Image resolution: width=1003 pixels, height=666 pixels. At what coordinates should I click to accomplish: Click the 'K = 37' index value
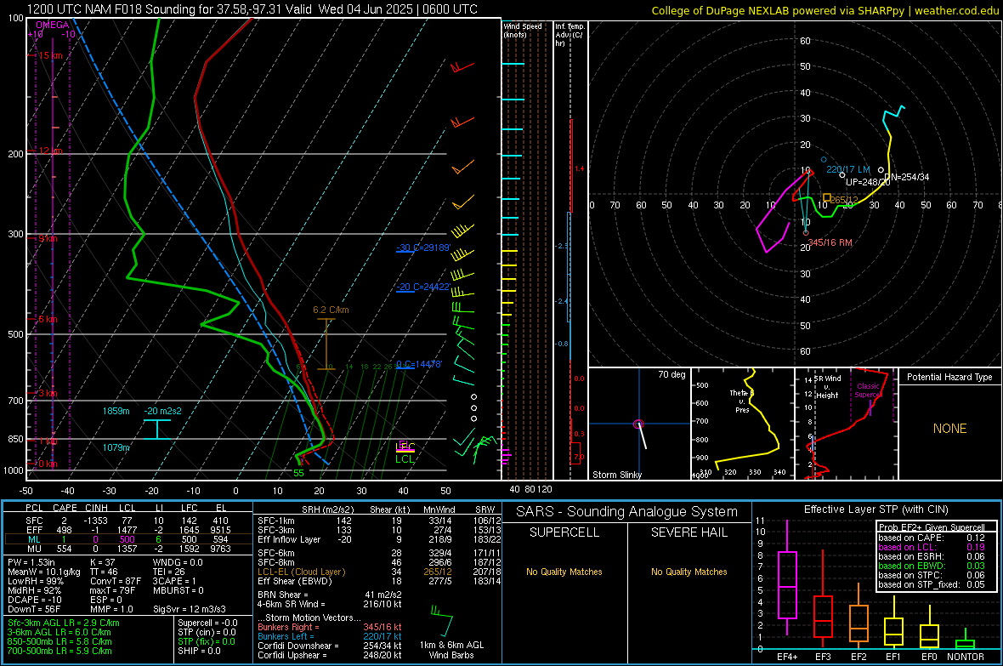(102, 562)
